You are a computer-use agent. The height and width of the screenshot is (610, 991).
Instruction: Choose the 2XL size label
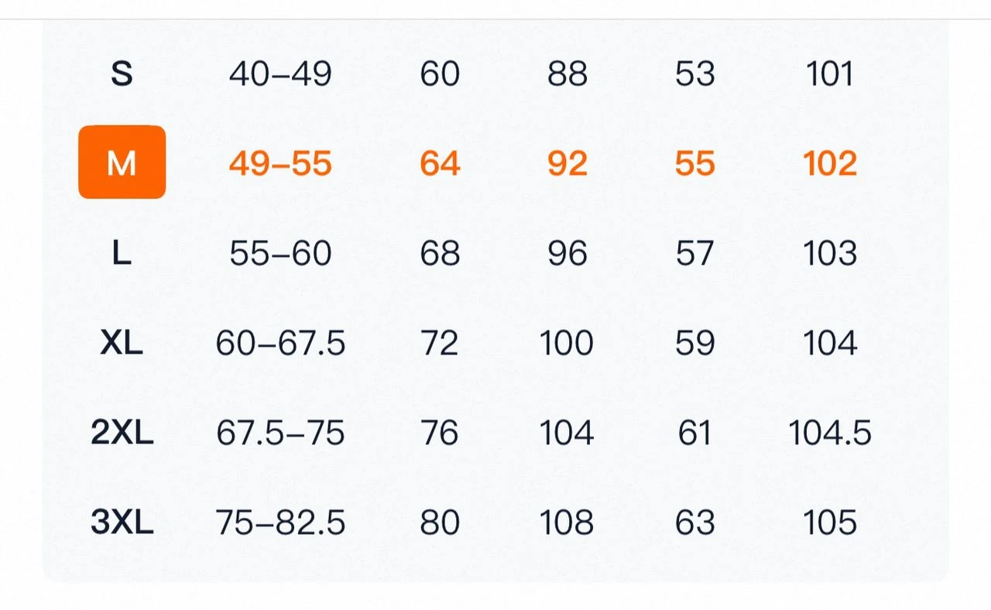(122, 433)
